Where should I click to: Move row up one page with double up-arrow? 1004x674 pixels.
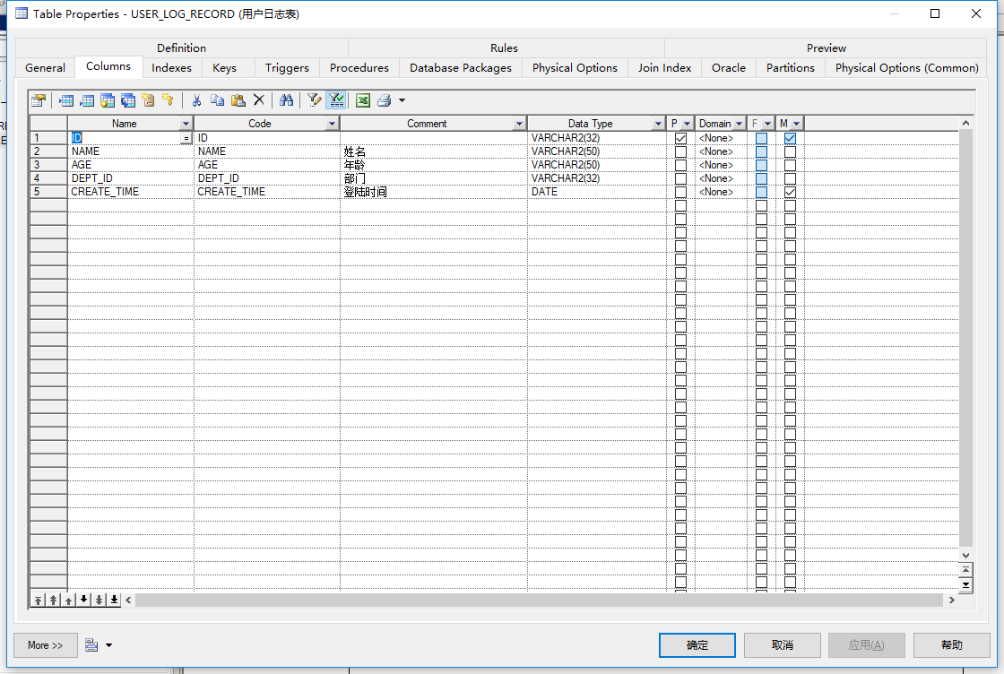54,600
